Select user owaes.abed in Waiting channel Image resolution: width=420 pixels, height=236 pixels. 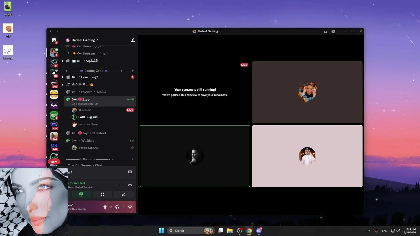coord(103,148)
